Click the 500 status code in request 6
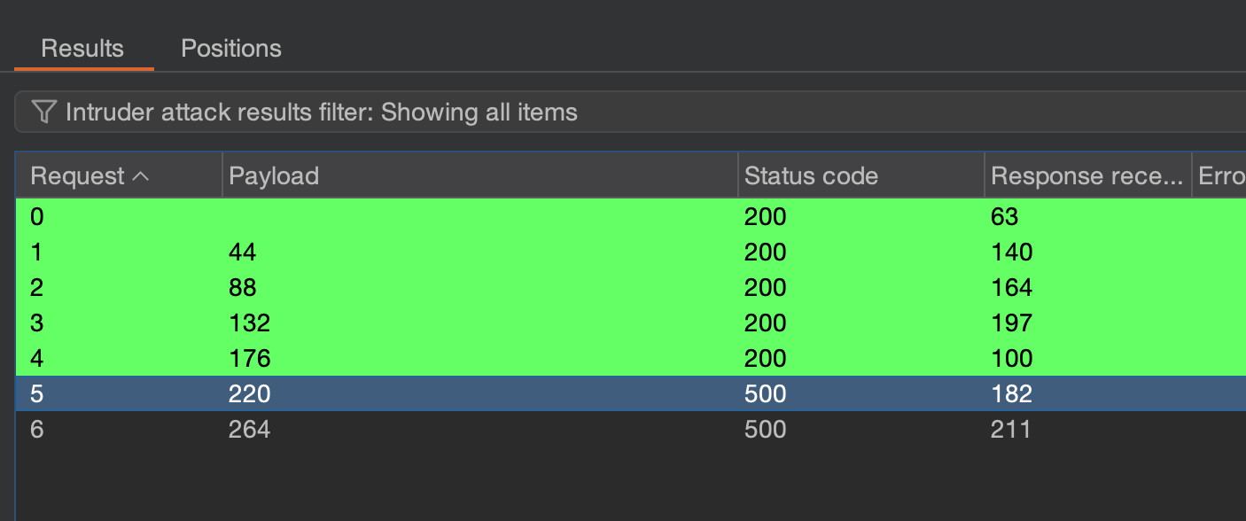Viewport: 1246px width, 521px height. tap(765, 430)
